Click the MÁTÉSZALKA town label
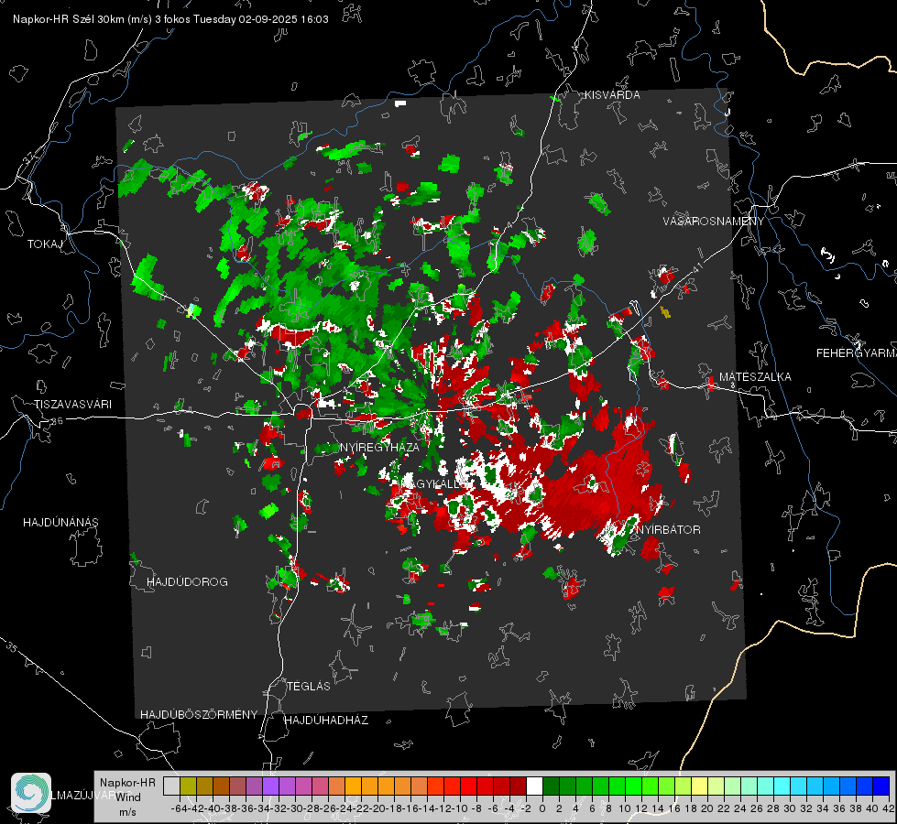Image resolution: width=897 pixels, height=824 pixels. tap(755, 377)
